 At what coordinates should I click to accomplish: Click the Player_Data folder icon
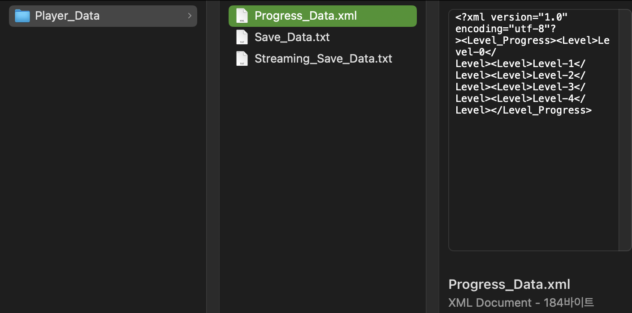22,16
